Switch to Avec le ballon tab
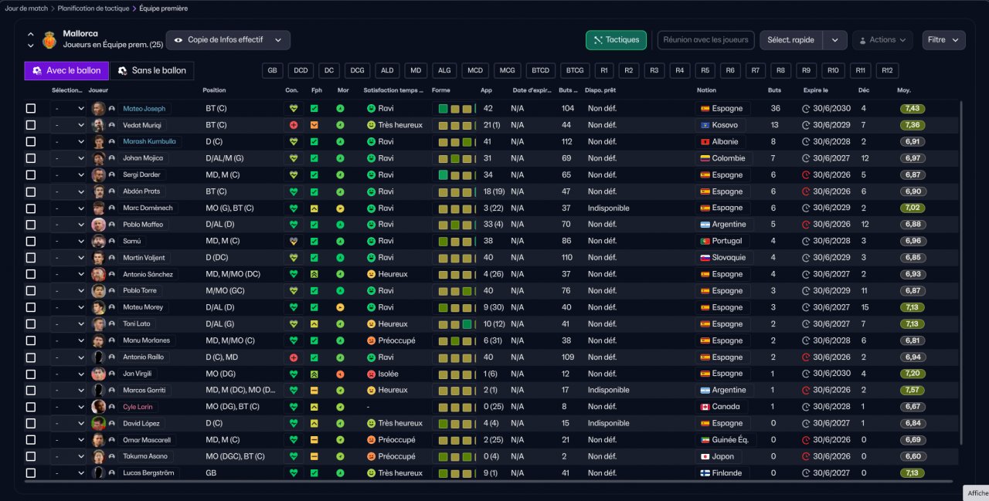 [x=66, y=71]
